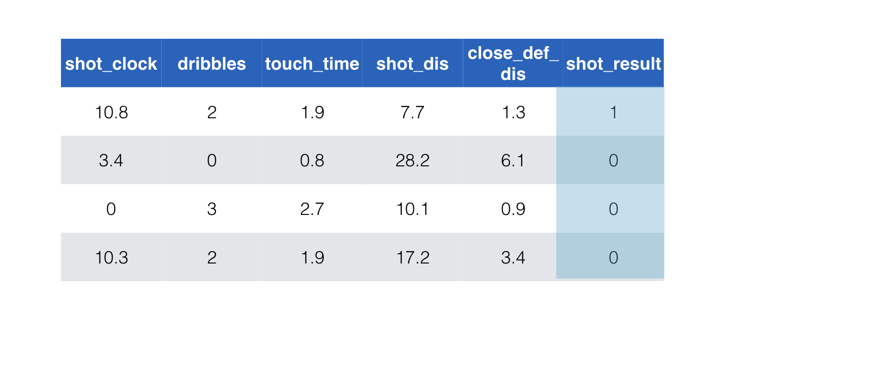Select the shot_dis cell showing 17.2
The height and width of the screenshot is (368, 885).
click(x=413, y=258)
